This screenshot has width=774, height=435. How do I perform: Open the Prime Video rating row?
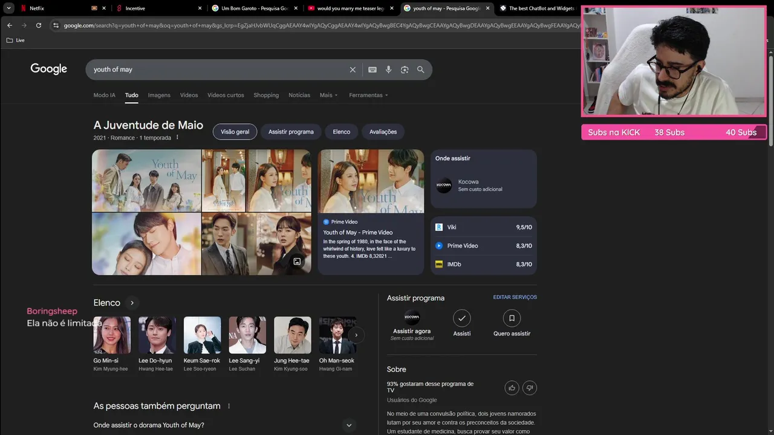[x=484, y=246]
